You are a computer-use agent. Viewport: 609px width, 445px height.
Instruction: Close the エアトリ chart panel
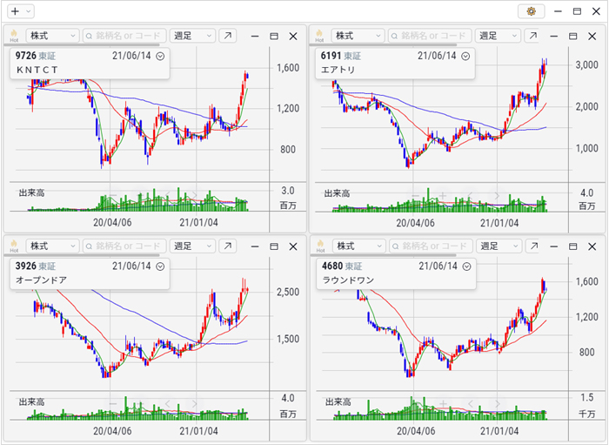(592, 37)
